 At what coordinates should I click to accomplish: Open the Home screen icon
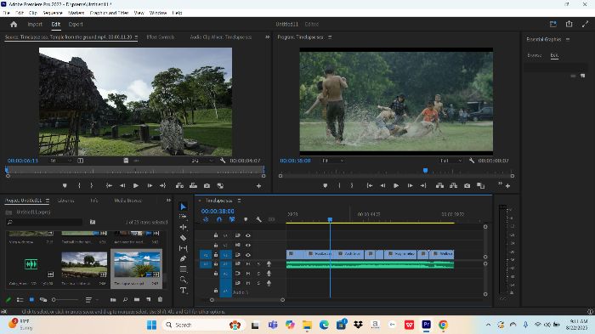14,25
